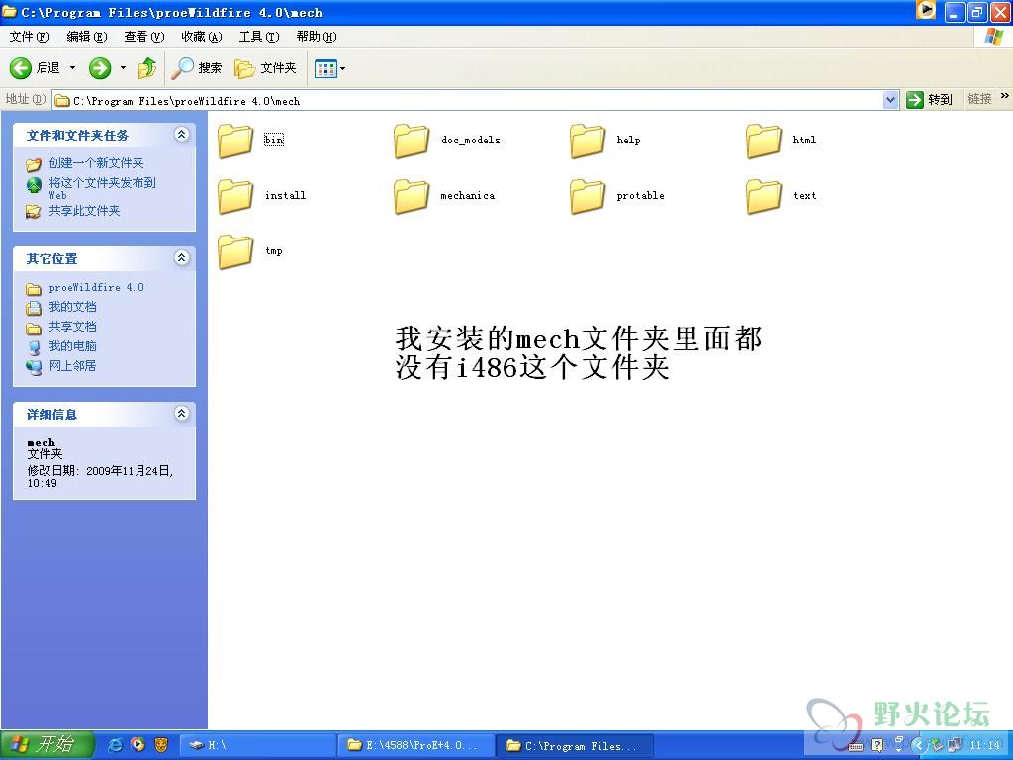Open 我的文档 from other places
Screen dimensions: 1013x760
[72, 307]
